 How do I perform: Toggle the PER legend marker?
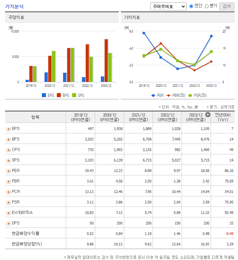(x=153, y=95)
